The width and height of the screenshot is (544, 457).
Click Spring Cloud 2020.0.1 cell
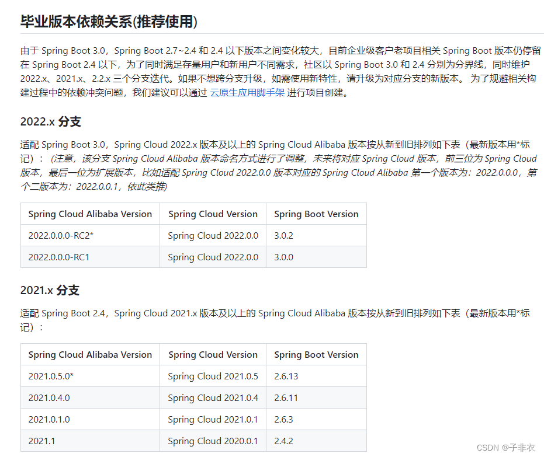coord(213,441)
